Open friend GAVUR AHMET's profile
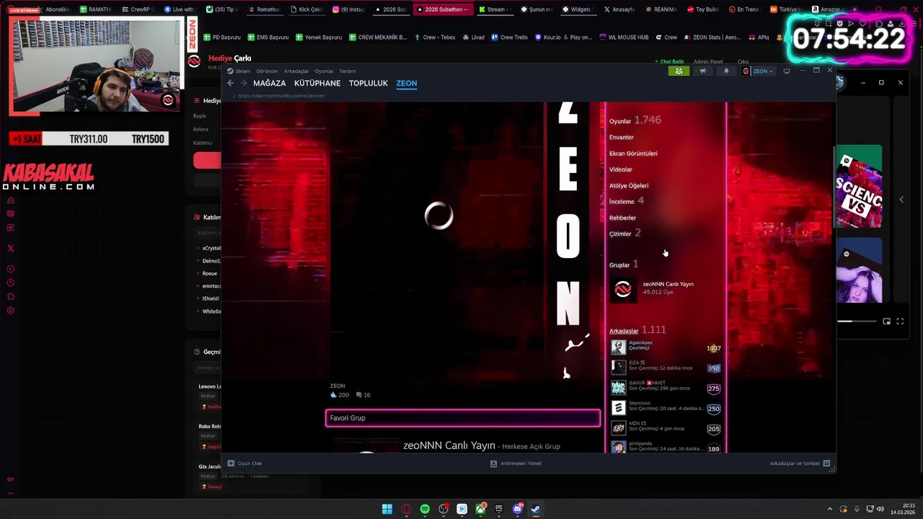The width and height of the screenshot is (923, 519). 647,383
